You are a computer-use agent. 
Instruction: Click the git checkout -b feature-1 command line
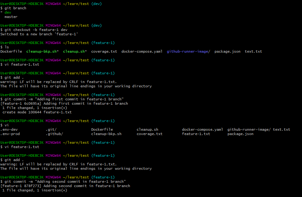34,29
